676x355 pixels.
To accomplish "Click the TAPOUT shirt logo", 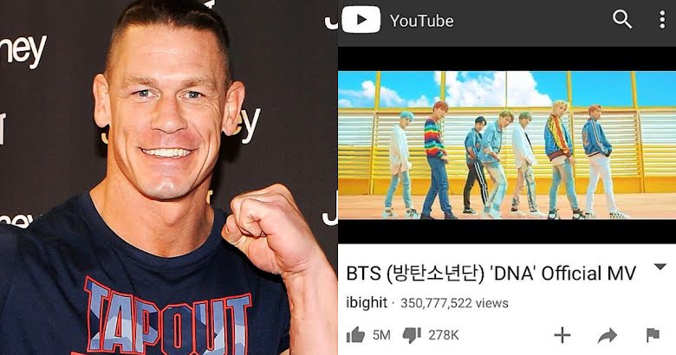I will [168, 319].
